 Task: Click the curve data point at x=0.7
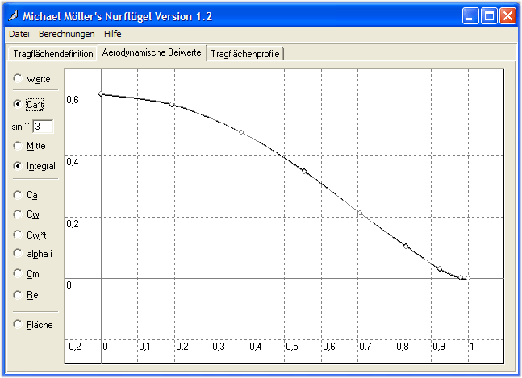(360, 213)
